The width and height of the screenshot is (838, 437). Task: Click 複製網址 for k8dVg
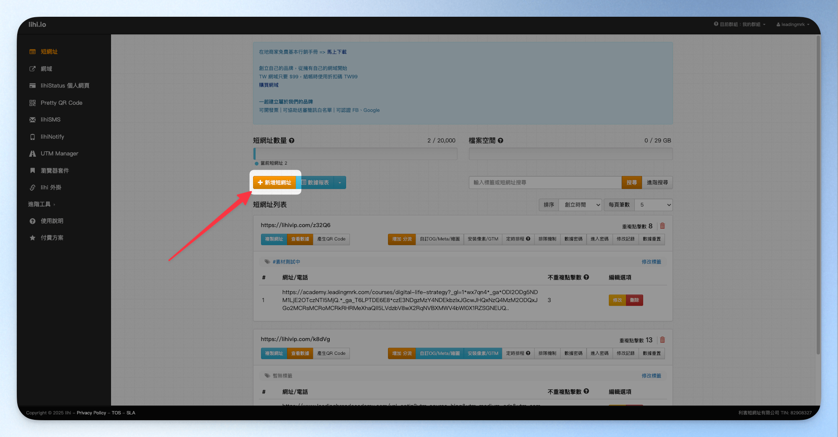click(274, 354)
